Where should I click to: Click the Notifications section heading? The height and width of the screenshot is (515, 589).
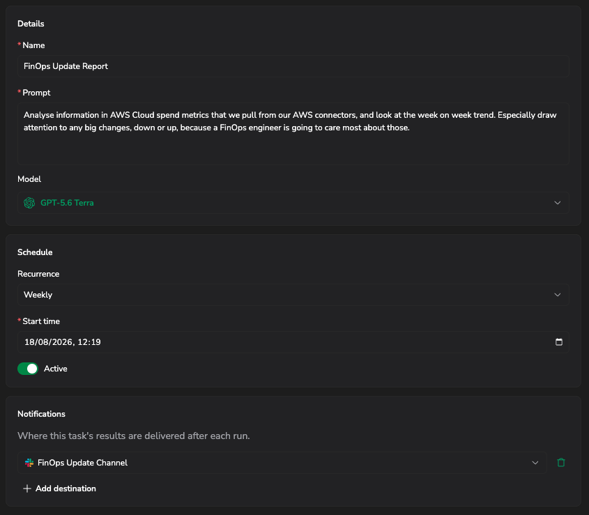41,413
